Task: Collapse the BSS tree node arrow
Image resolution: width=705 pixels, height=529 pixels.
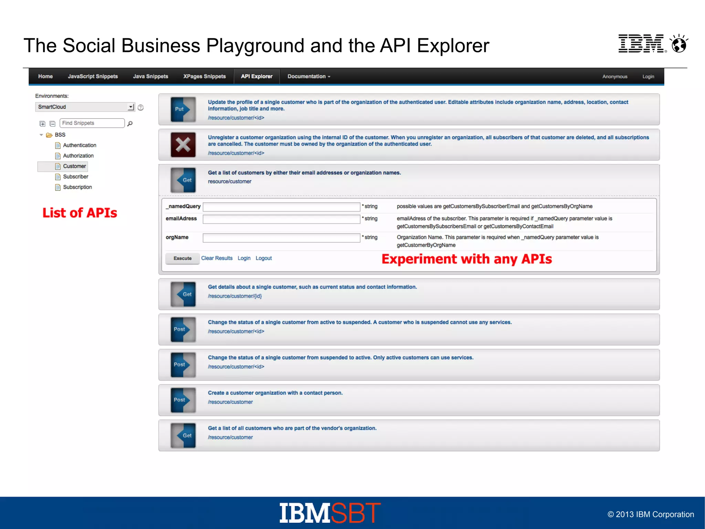Action: (41, 135)
